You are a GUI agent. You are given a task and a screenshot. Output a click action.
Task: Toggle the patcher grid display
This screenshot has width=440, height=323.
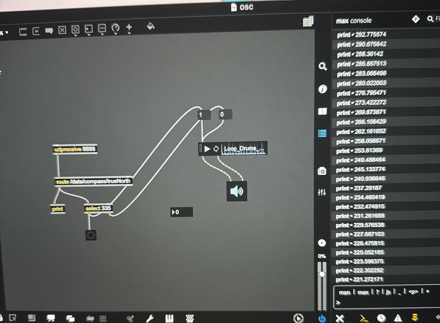click(x=103, y=318)
